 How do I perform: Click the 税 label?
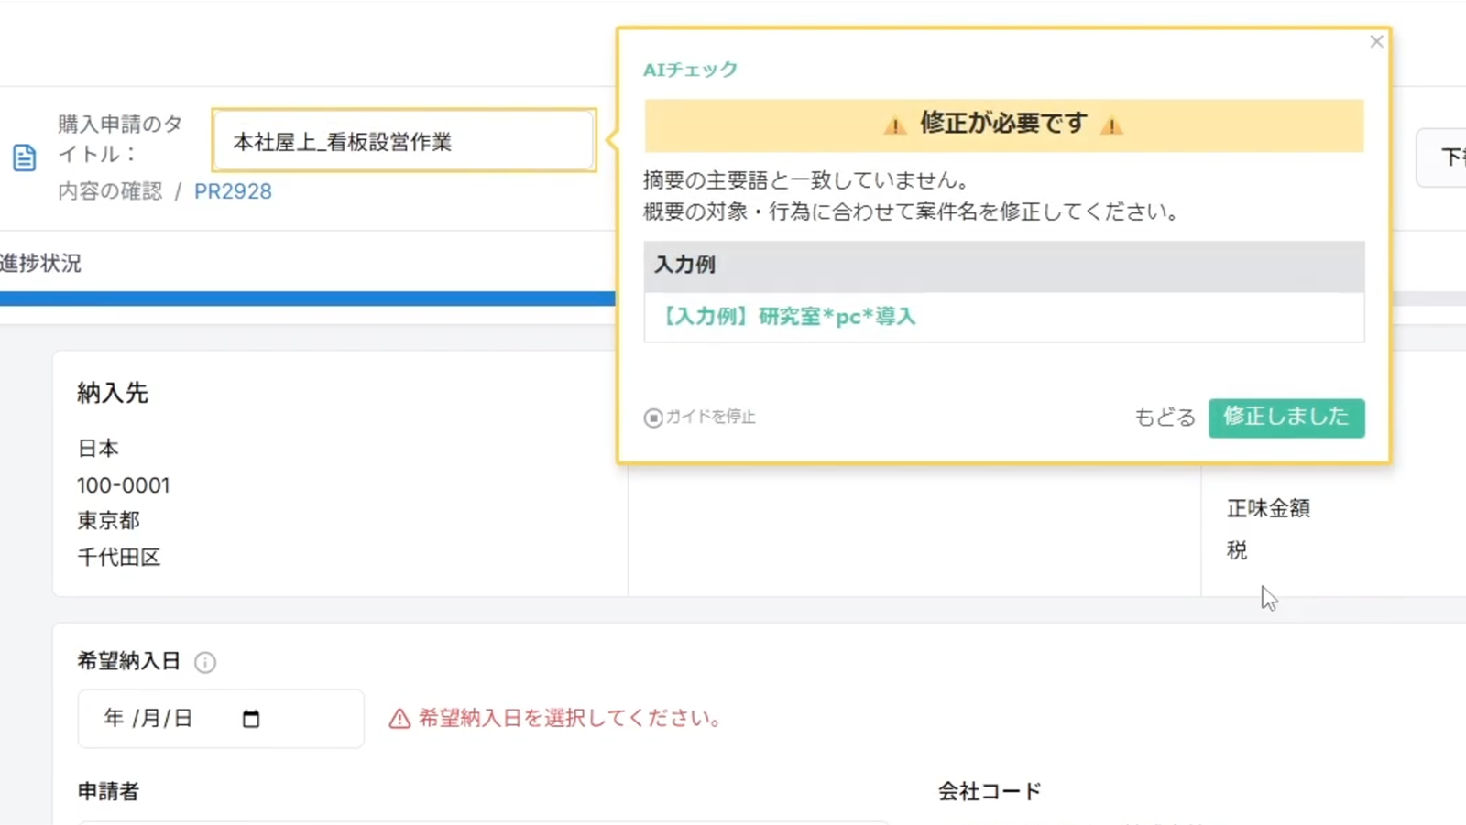tap(1237, 550)
